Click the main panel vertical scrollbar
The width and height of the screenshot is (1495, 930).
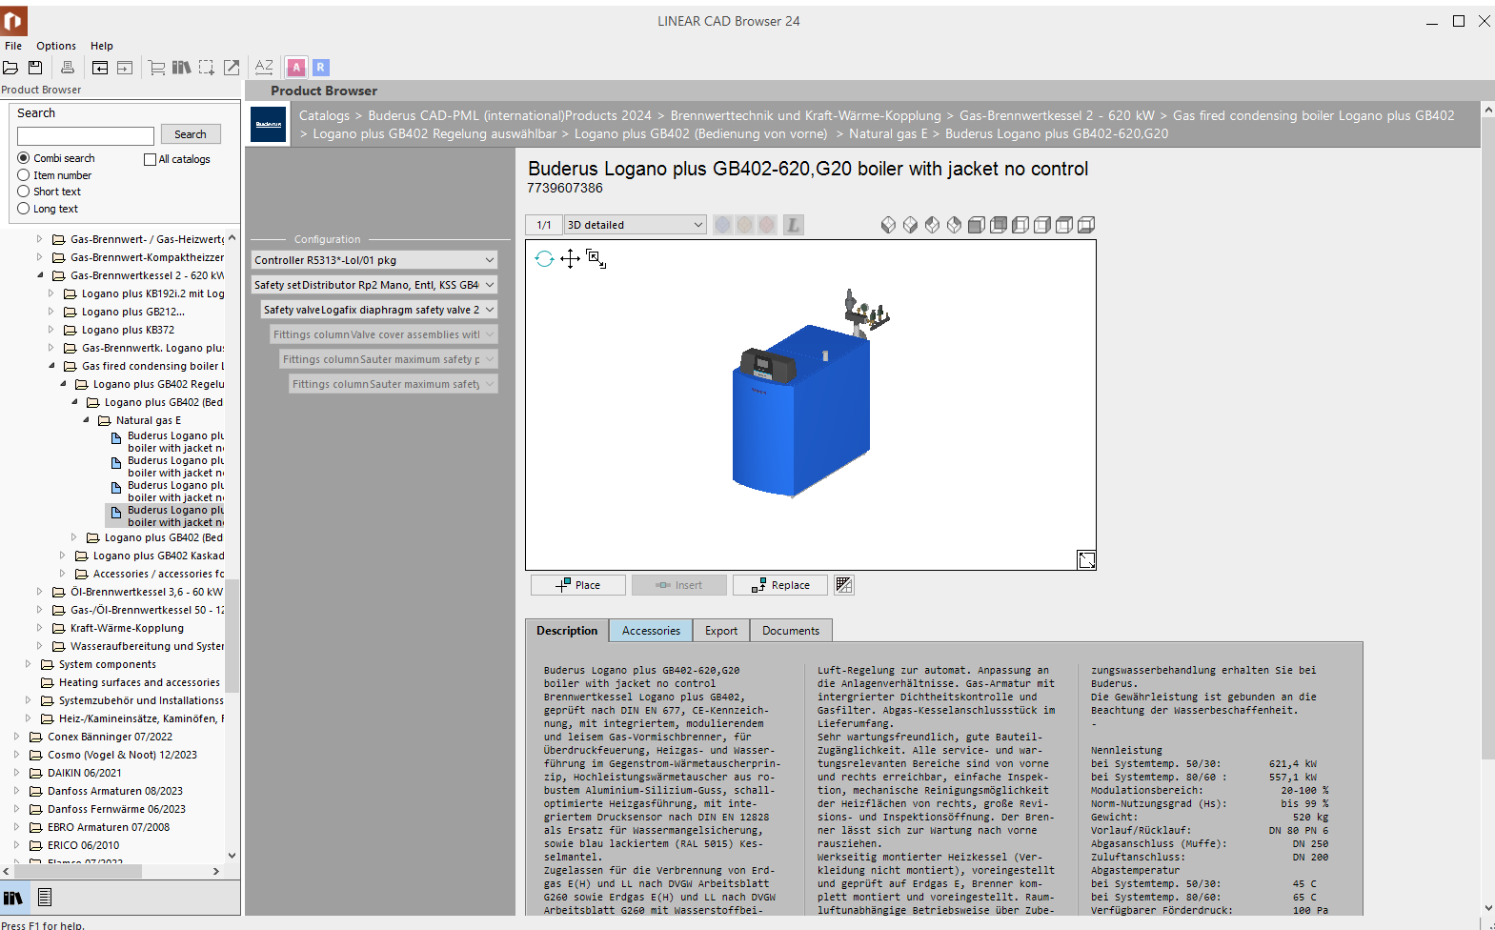[x=1488, y=438]
